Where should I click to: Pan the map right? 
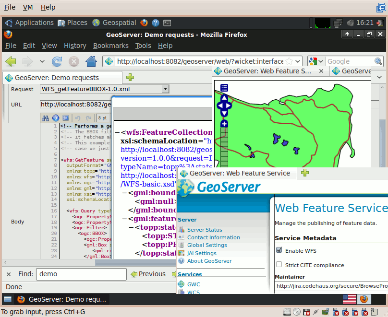(x=229, y=106)
